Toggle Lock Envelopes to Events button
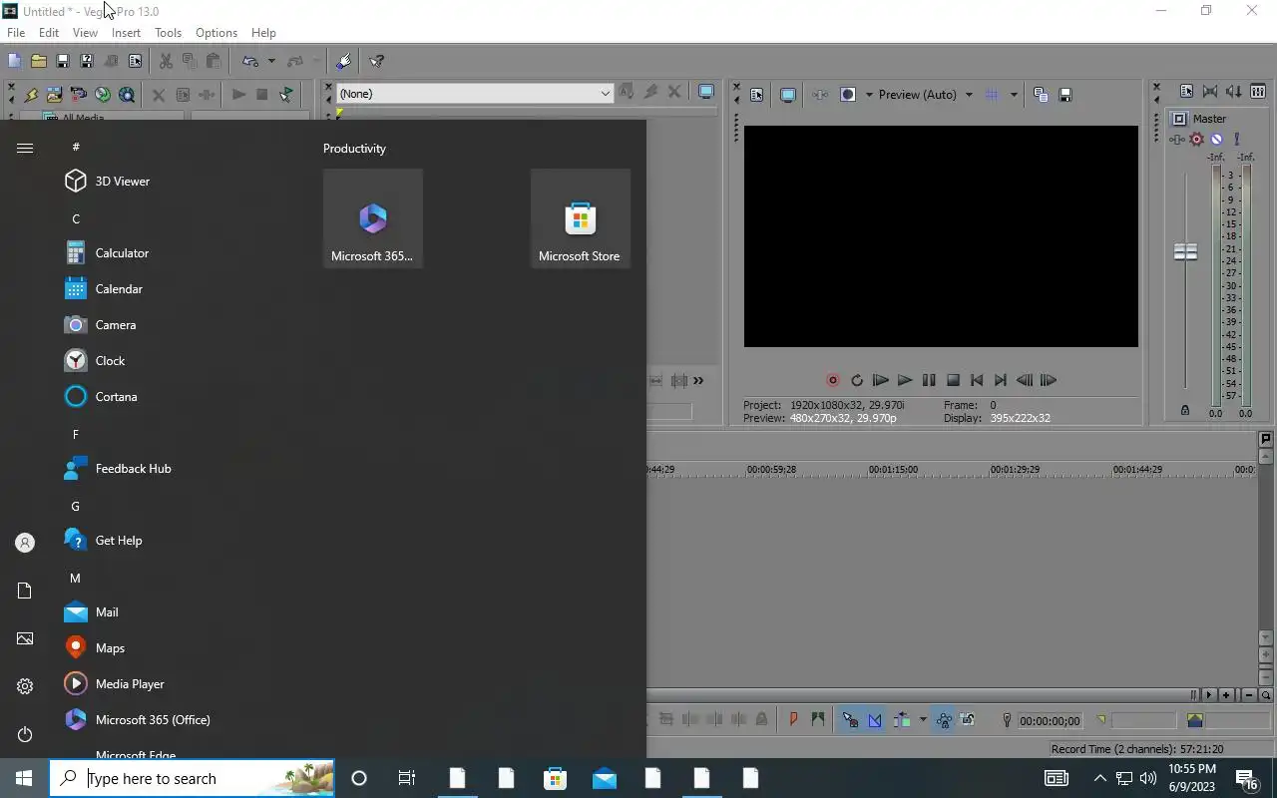 (943, 720)
